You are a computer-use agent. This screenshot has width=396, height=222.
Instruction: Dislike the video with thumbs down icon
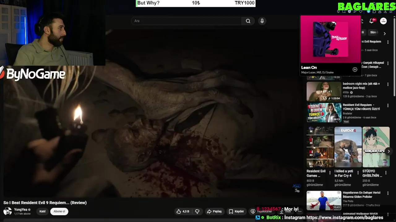(x=197, y=212)
